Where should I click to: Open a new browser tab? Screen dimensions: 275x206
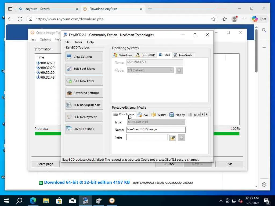click(x=150, y=9)
